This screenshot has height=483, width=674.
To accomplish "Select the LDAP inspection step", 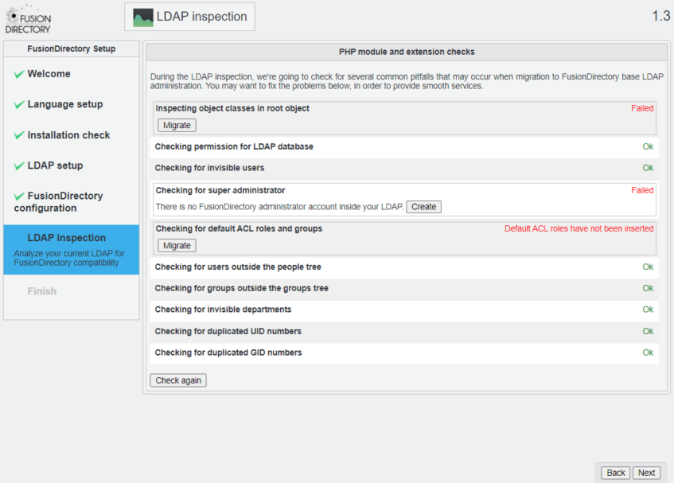I will point(66,238).
